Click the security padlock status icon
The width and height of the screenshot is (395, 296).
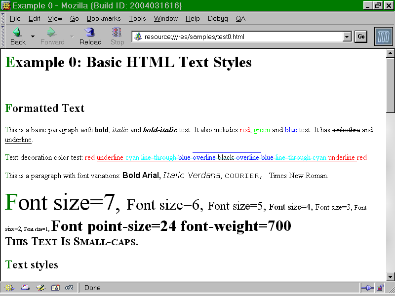(380, 288)
